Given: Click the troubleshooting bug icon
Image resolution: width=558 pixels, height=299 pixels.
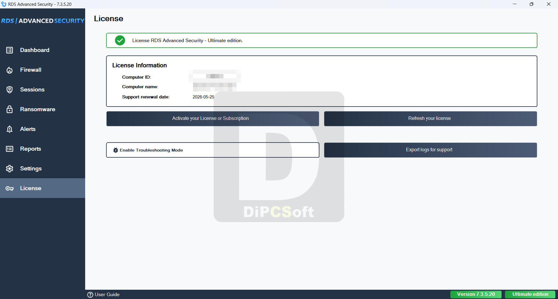Looking at the screenshot, I should click(x=115, y=150).
